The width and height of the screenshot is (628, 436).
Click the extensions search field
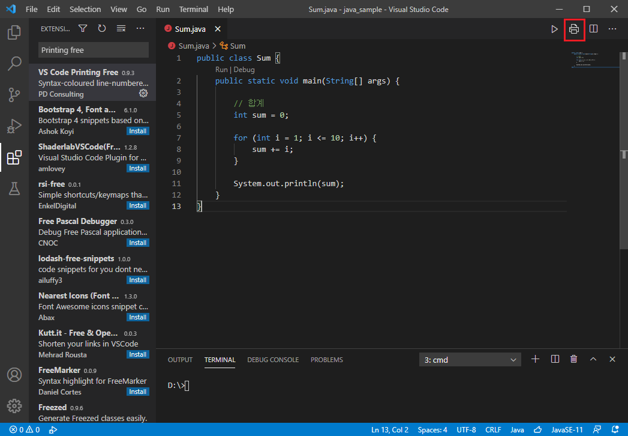coord(94,50)
